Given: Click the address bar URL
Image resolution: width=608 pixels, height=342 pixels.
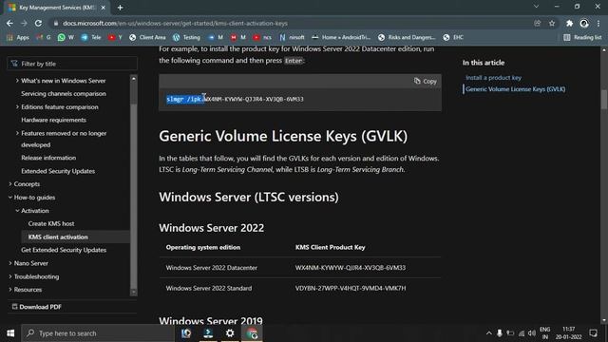Looking at the screenshot, I should (x=175, y=23).
